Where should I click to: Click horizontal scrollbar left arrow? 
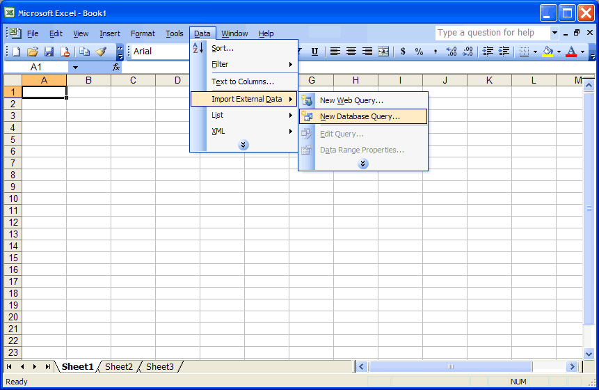(x=361, y=367)
